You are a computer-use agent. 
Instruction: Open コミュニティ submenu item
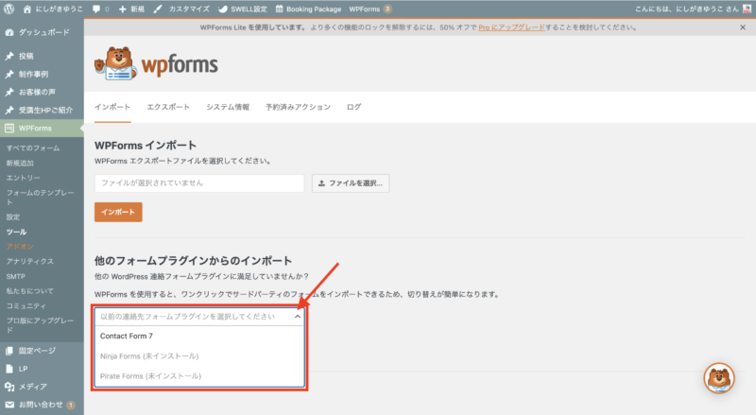[26, 306]
